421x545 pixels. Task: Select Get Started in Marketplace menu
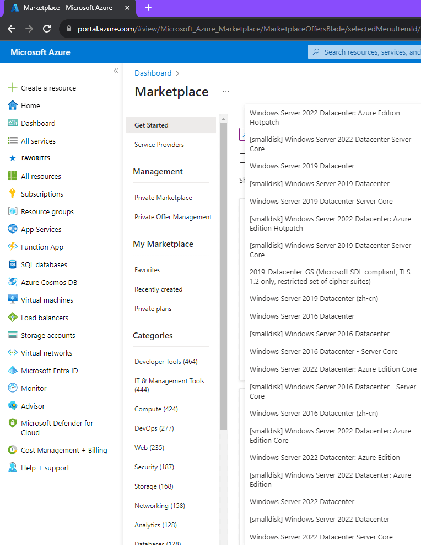coord(171,125)
